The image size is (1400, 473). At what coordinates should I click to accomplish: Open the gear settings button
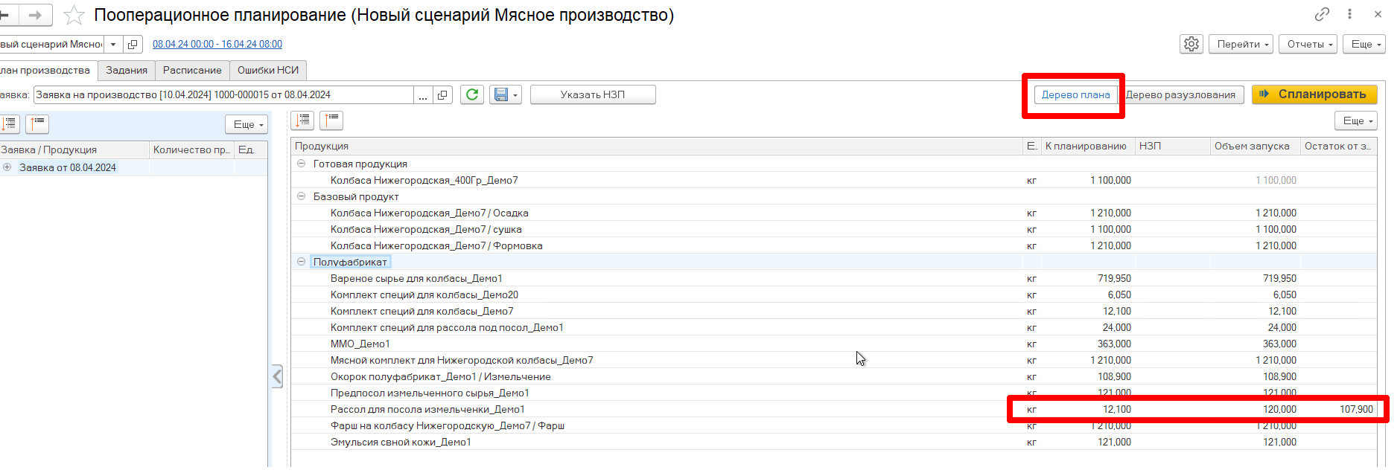(1191, 44)
